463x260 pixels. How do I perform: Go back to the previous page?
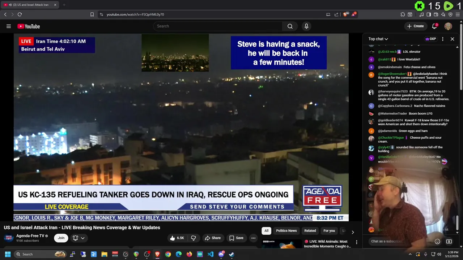(5, 14)
